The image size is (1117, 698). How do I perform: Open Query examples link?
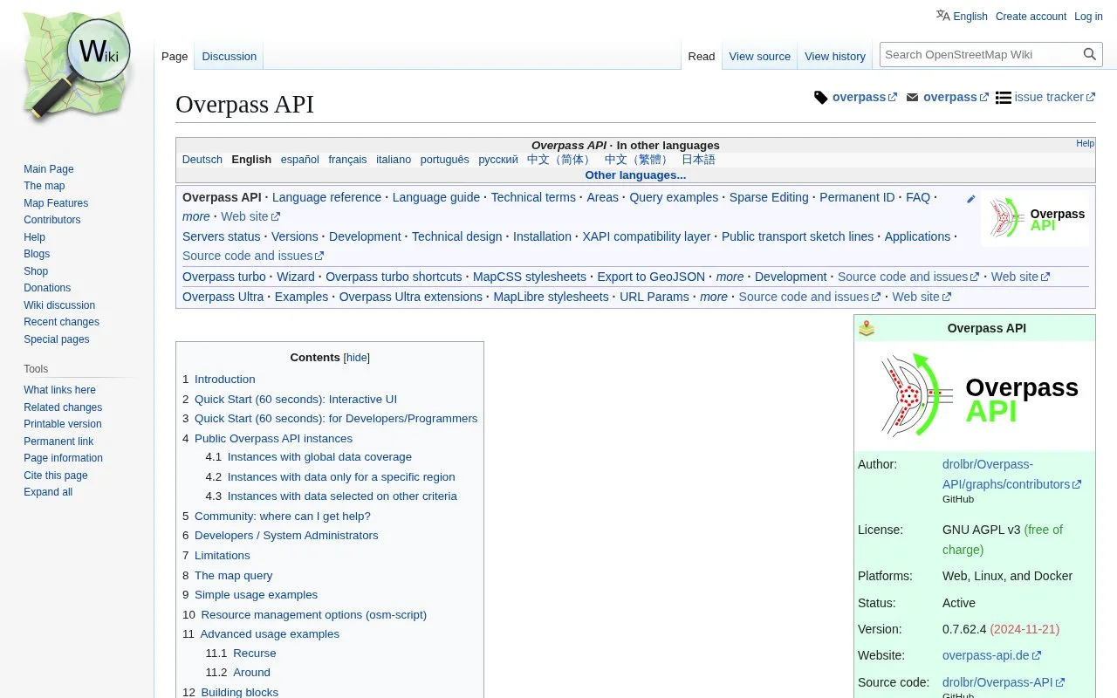point(674,197)
